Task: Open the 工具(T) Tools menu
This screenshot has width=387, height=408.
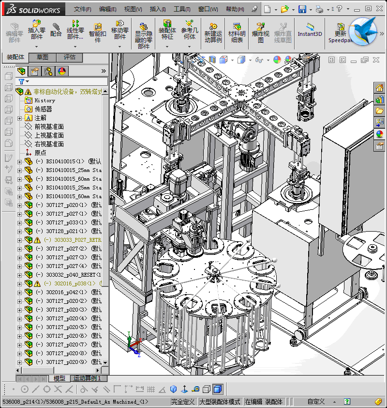Action: [x=182, y=9]
